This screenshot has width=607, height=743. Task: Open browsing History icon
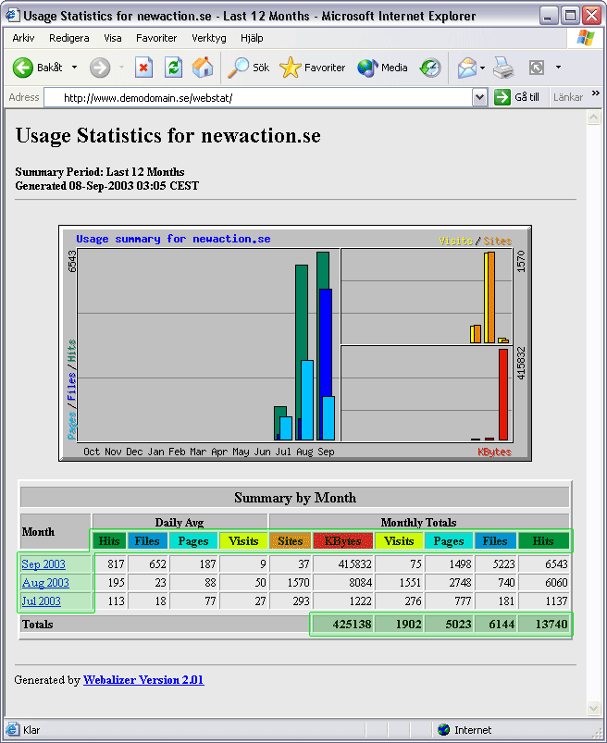tap(430, 68)
